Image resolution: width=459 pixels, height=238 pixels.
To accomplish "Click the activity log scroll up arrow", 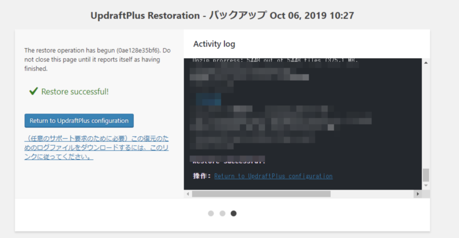I will pos(426,63).
